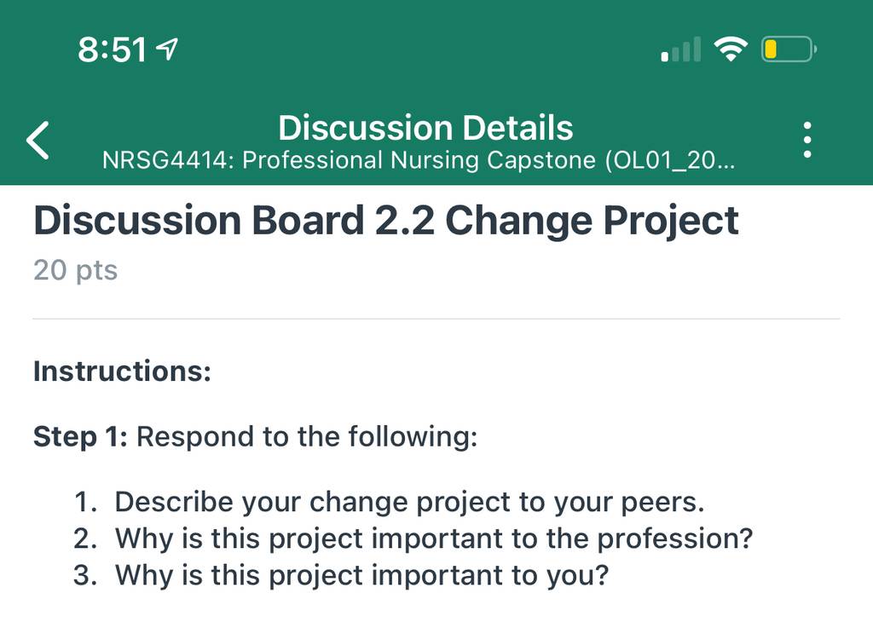The image size is (873, 622).
Task: Tap the location arrow status icon
Action: tap(166, 49)
